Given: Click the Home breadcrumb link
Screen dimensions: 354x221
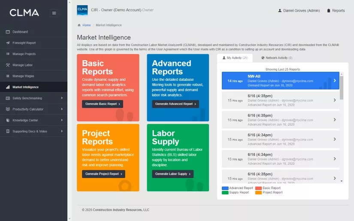Looking at the screenshot, I should tap(87, 25).
